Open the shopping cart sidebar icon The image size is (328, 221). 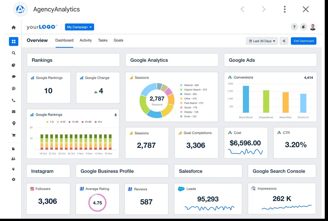pos(14,135)
